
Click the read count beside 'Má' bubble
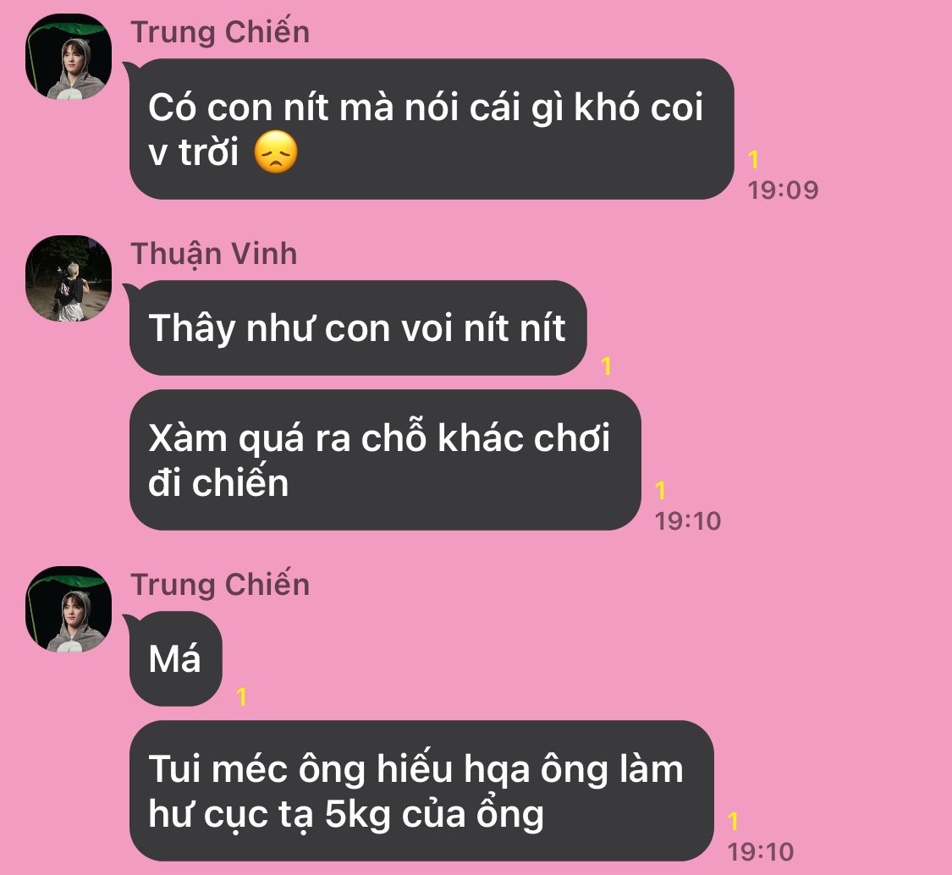[242, 696]
